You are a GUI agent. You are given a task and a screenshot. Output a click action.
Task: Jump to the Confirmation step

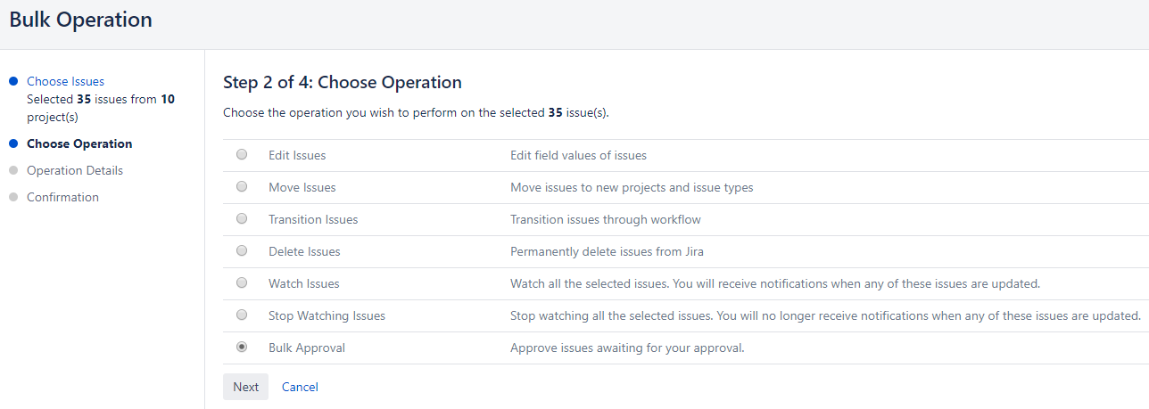pos(62,197)
